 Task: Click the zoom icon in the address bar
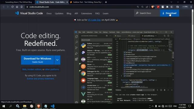pos(142,7)
